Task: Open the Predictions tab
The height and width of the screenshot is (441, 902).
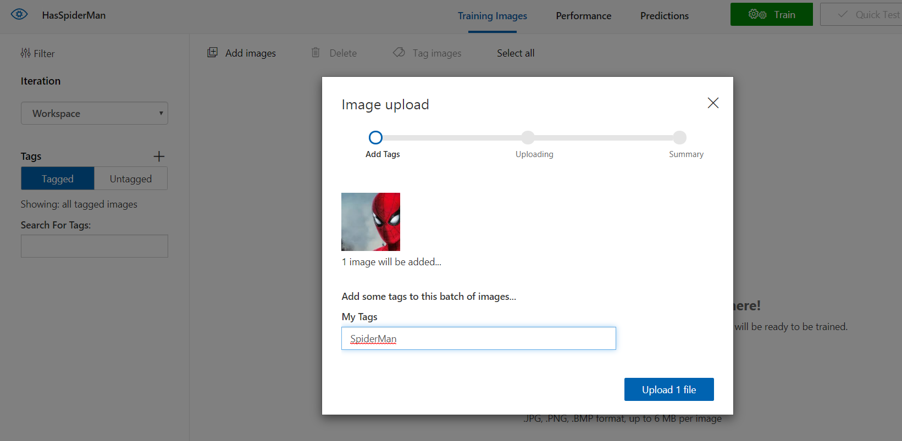Action: click(x=664, y=16)
